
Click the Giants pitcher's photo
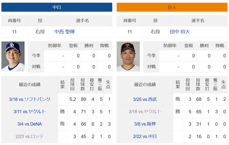[x=128, y=57]
